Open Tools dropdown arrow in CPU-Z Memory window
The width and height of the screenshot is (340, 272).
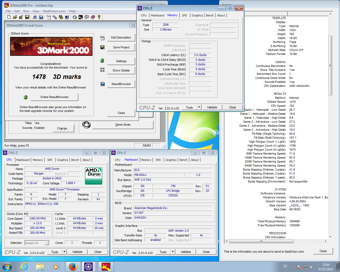199,107
